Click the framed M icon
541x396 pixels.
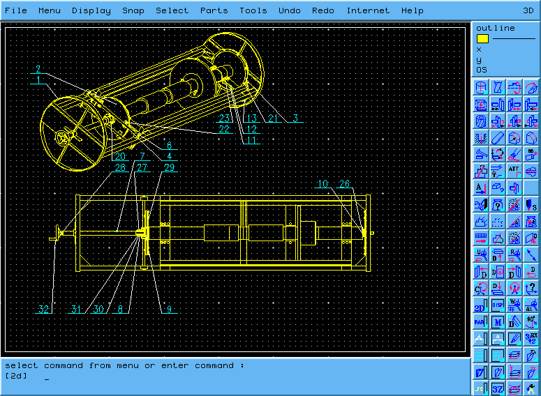[x=498, y=322]
